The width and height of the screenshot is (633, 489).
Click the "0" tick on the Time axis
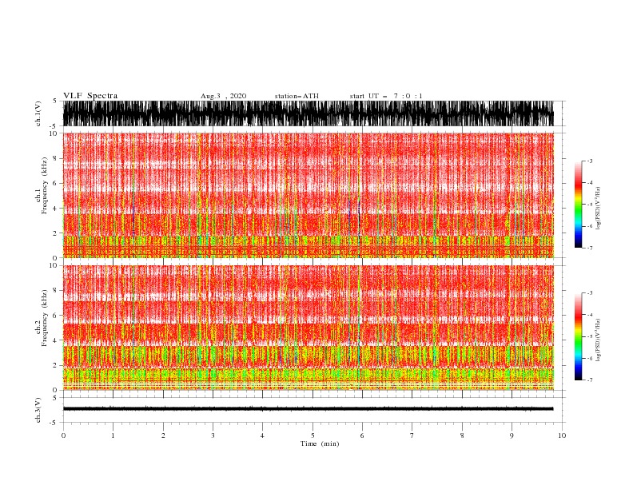point(63,435)
